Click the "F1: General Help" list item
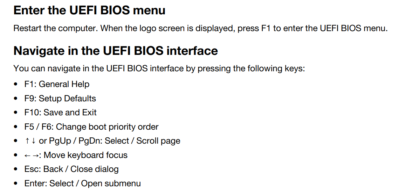Viewport: 399px width, 195px height. 57,84
